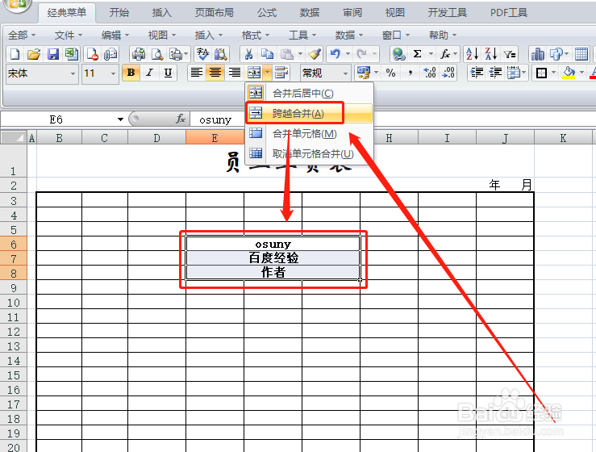Open the font name 宋体 dropdown
Viewport: 596px width, 452px height.
[73, 73]
